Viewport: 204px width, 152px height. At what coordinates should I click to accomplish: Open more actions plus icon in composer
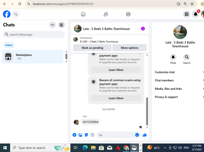pyautogui.click(x=74, y=135)
